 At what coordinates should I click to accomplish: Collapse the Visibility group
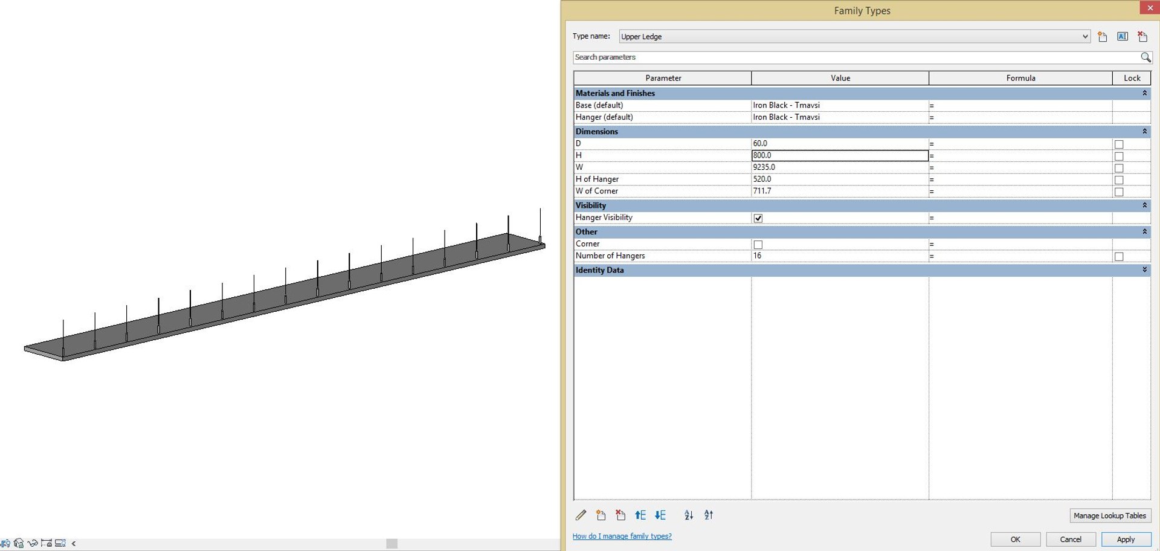(1144, 205)
